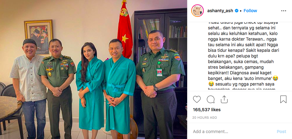This screenshot has width=292, height=139.
Task: Like the post with the heart icon
Action: (197, 99)
